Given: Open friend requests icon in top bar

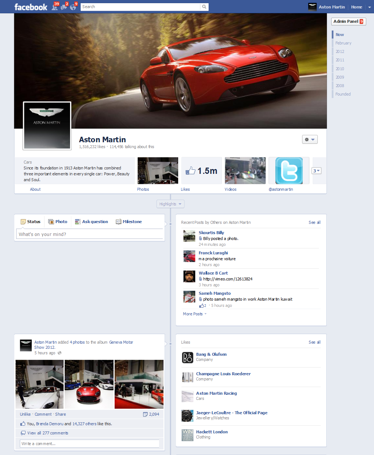Looking at the screenshot, I should 55,7.
